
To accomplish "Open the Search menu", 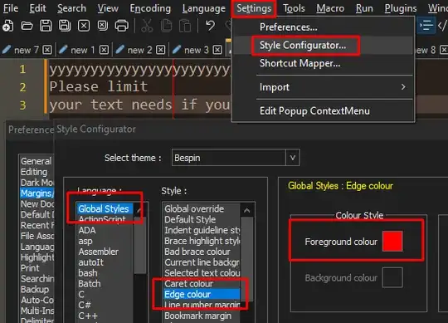I will pos(71,8).
